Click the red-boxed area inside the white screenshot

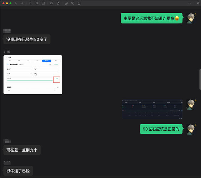coord(57,80)
